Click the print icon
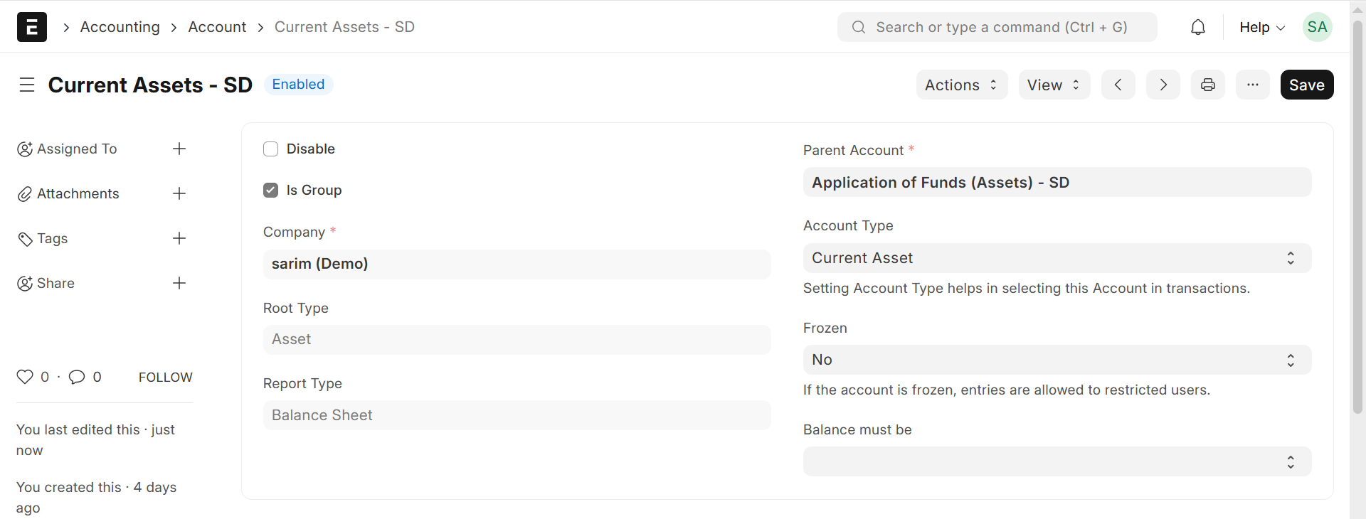The width and height of the screenshot is (1366, 519). point(1207,85)
